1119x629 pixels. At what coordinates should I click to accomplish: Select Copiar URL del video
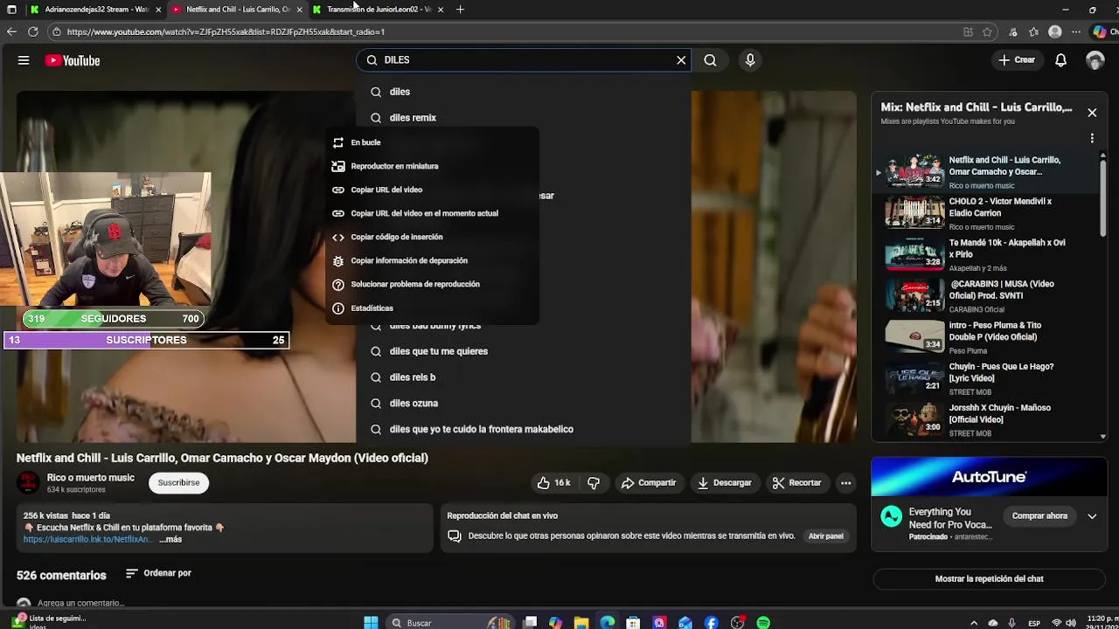point(432,190)
